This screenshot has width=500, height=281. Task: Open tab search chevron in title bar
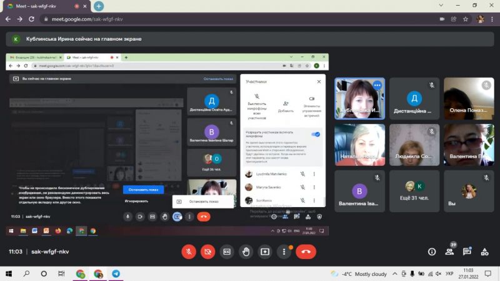click(441, 5)
